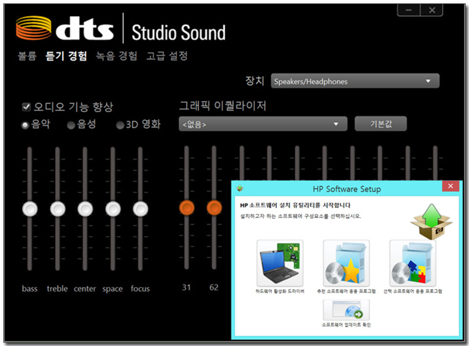Click the 추천 소프트웨어 응용 프로그램 label
Screen dimensions: 469x346
pyautogui.click(x=346, y=291)
